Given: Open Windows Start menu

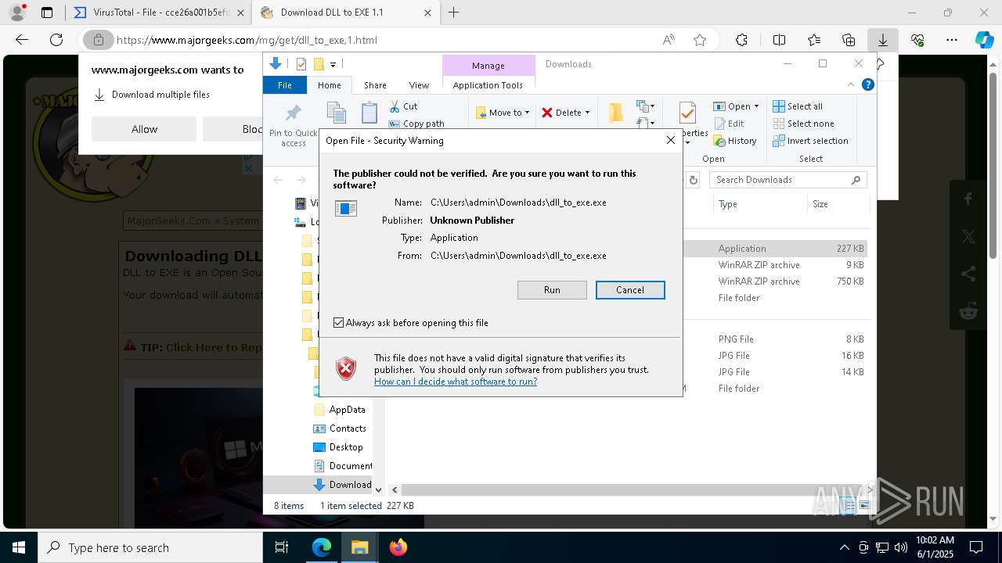Looking at the screenshot, I should (x=18, y=547).
